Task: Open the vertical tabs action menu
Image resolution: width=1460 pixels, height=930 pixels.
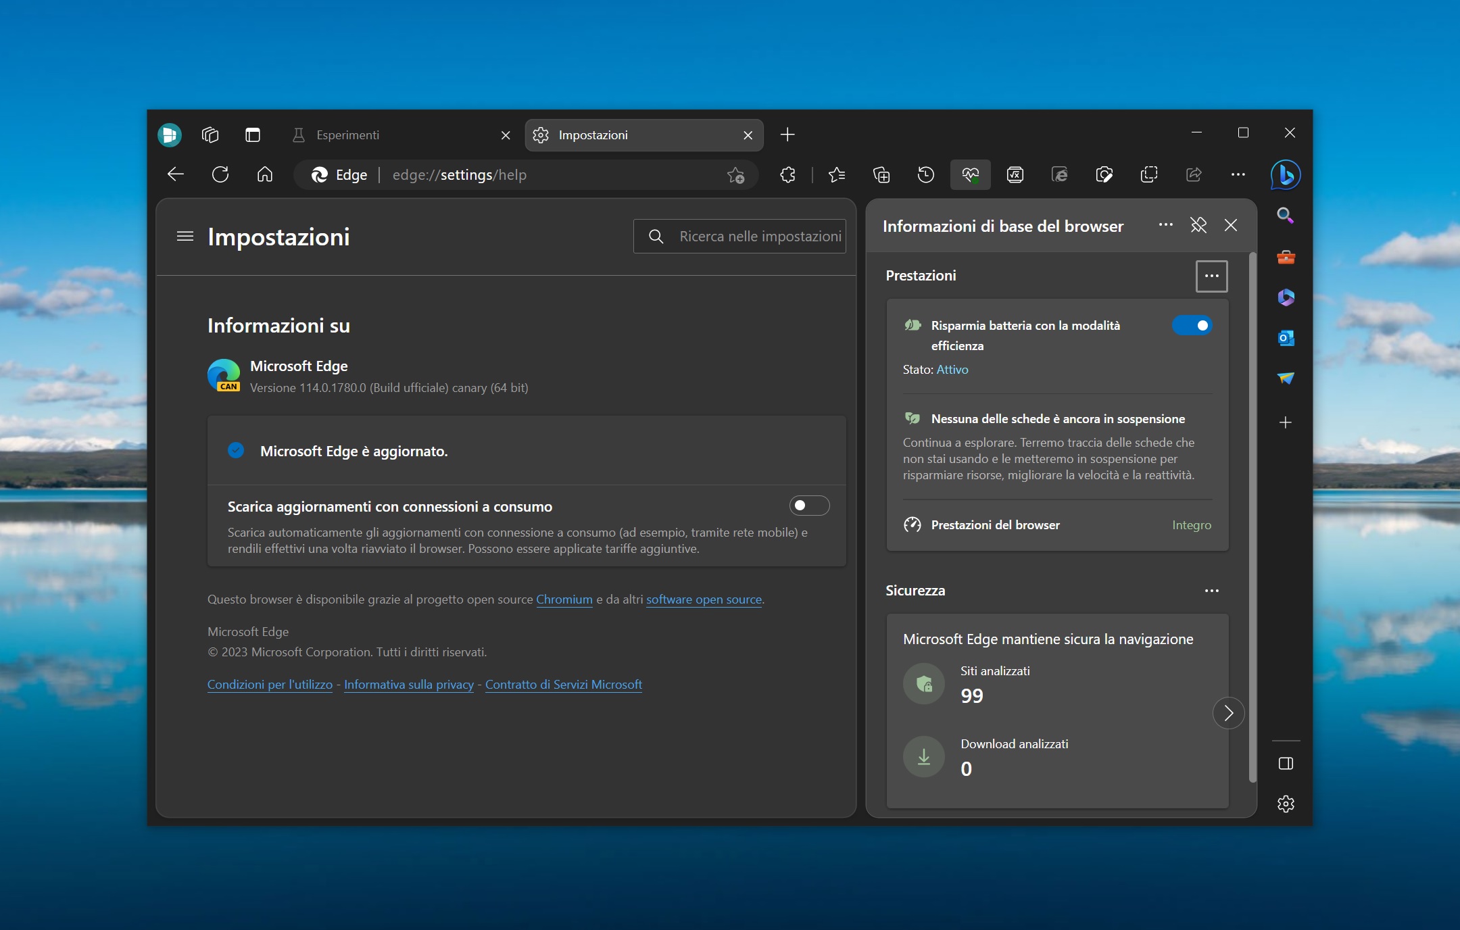Action: pos(253,134)
